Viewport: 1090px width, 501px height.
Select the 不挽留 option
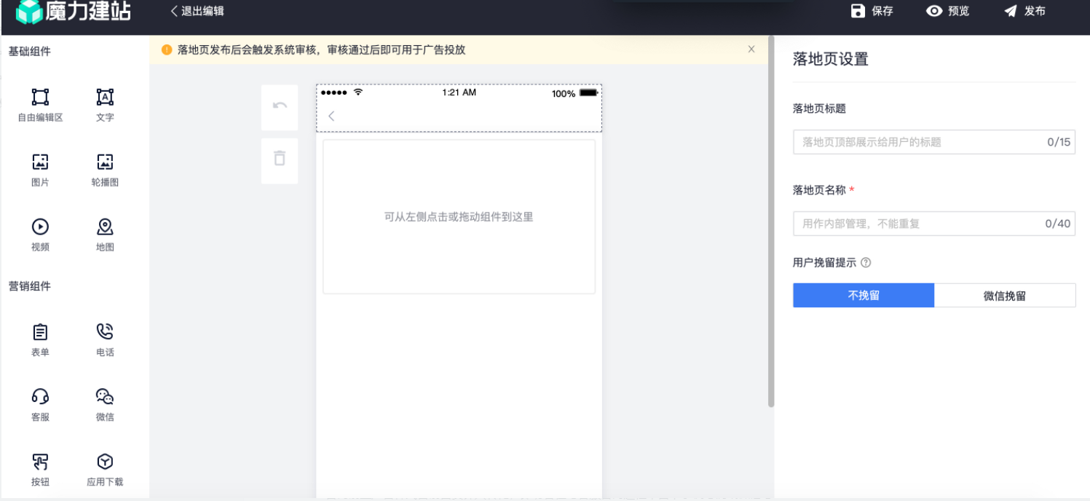pyautogui.click(x=864, y=296)
